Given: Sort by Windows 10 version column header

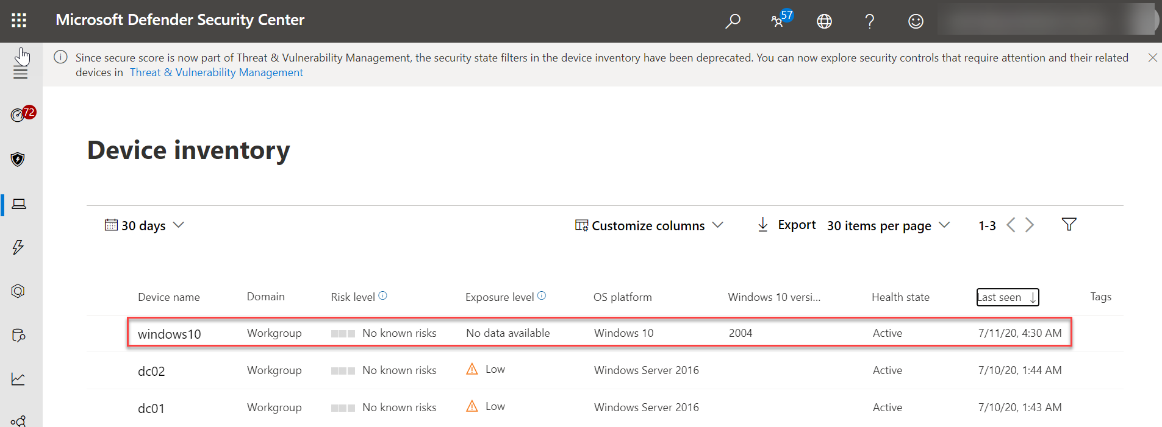Looking at the screenshot, I should click(774, 297).
